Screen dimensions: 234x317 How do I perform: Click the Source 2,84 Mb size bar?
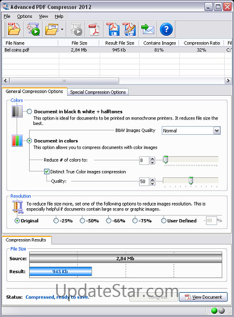[x=126, y=259]
